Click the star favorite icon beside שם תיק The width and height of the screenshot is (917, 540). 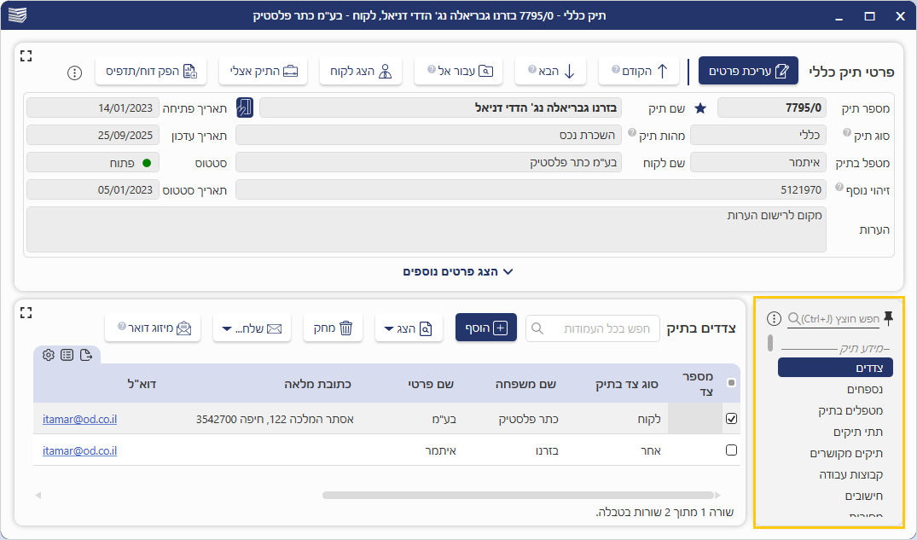[x=700, y=108]
